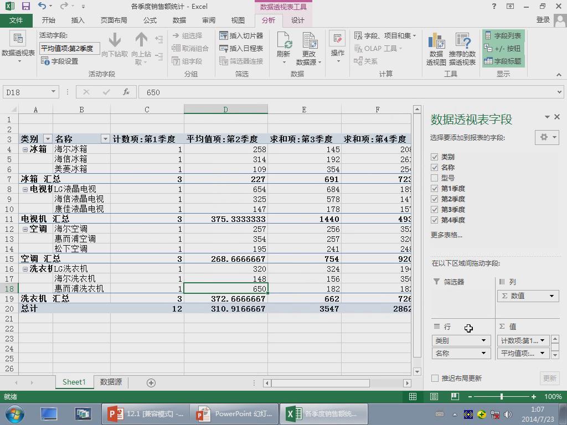Click the 登录 (Sign in) link

coord(543,20)
